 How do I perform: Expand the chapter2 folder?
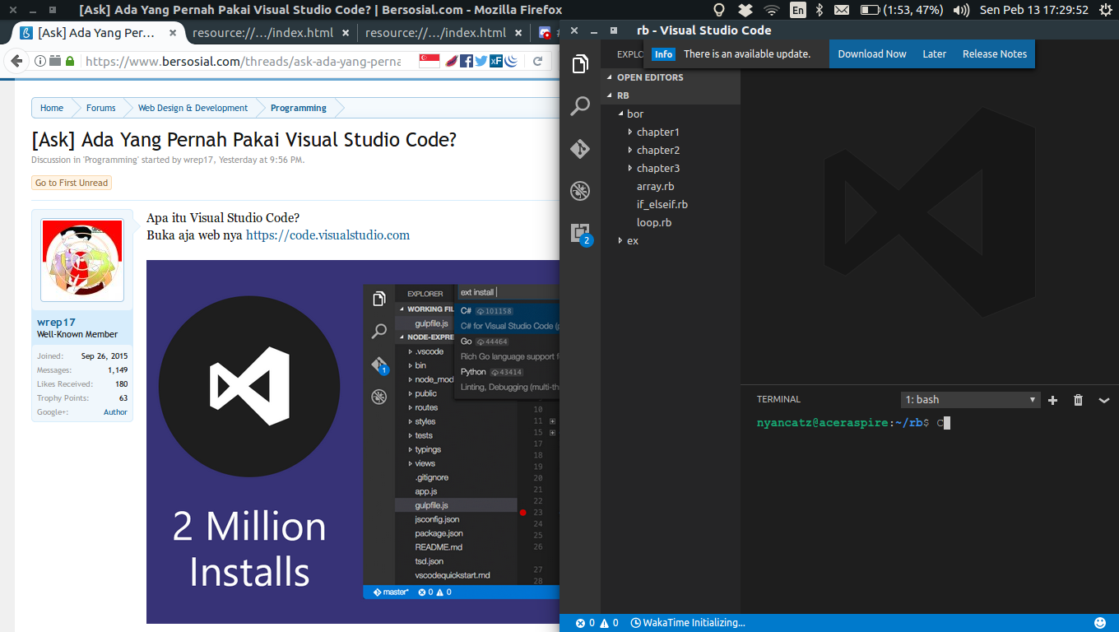671,150
